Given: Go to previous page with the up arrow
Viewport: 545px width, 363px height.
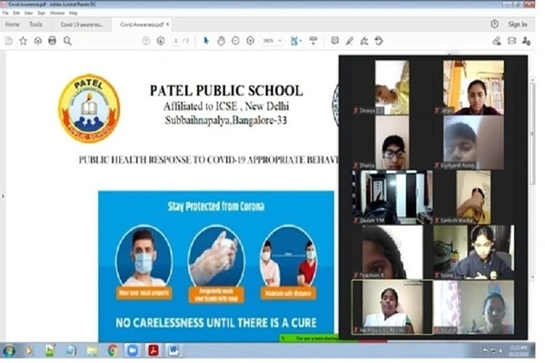Looking at the screenshot, I should pos(144,41).
